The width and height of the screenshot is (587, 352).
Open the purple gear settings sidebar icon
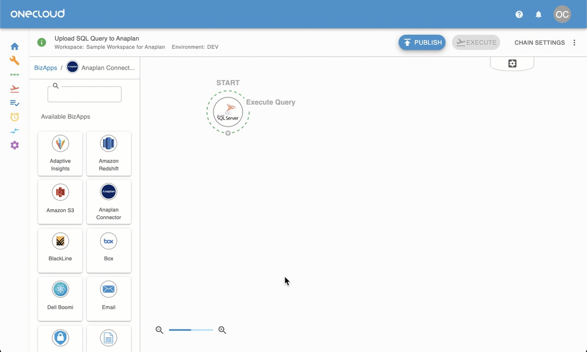click(x=15, y=145)
